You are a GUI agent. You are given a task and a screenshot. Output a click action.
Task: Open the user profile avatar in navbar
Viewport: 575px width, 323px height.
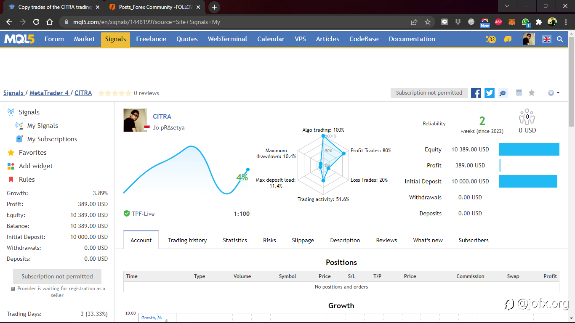[529, 39]
